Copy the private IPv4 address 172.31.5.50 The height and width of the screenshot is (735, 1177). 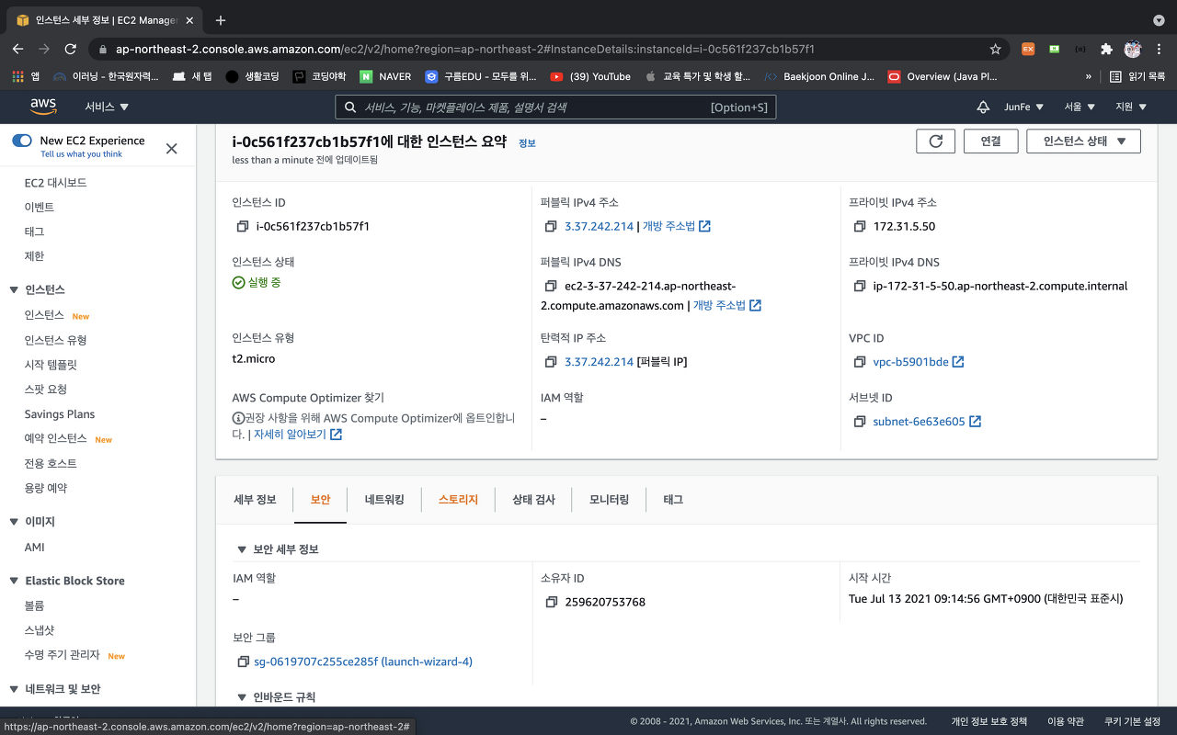pos(860,226)
